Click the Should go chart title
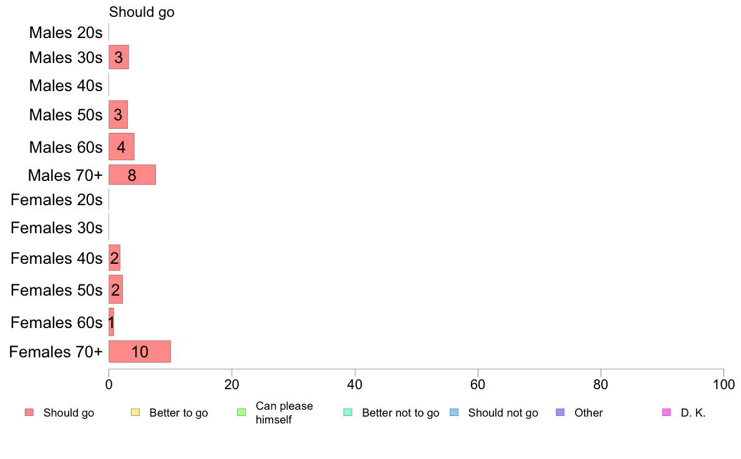Screen dimensions: 741x459 tap(142, 12)
